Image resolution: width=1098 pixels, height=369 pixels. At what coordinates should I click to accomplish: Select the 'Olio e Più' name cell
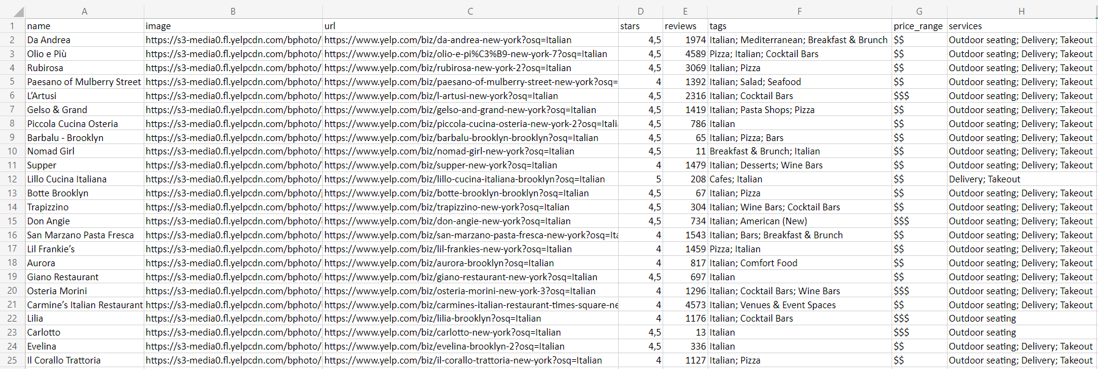(84, 53)
